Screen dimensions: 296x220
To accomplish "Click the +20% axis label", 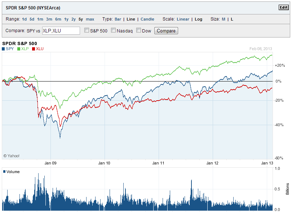I will [280, 66].
